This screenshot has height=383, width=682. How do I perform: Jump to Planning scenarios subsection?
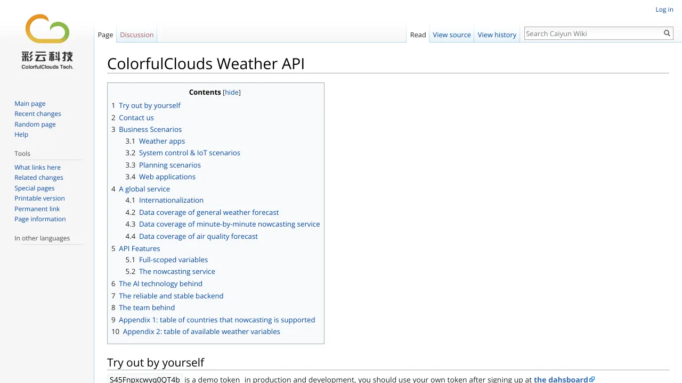coord(163,165)
